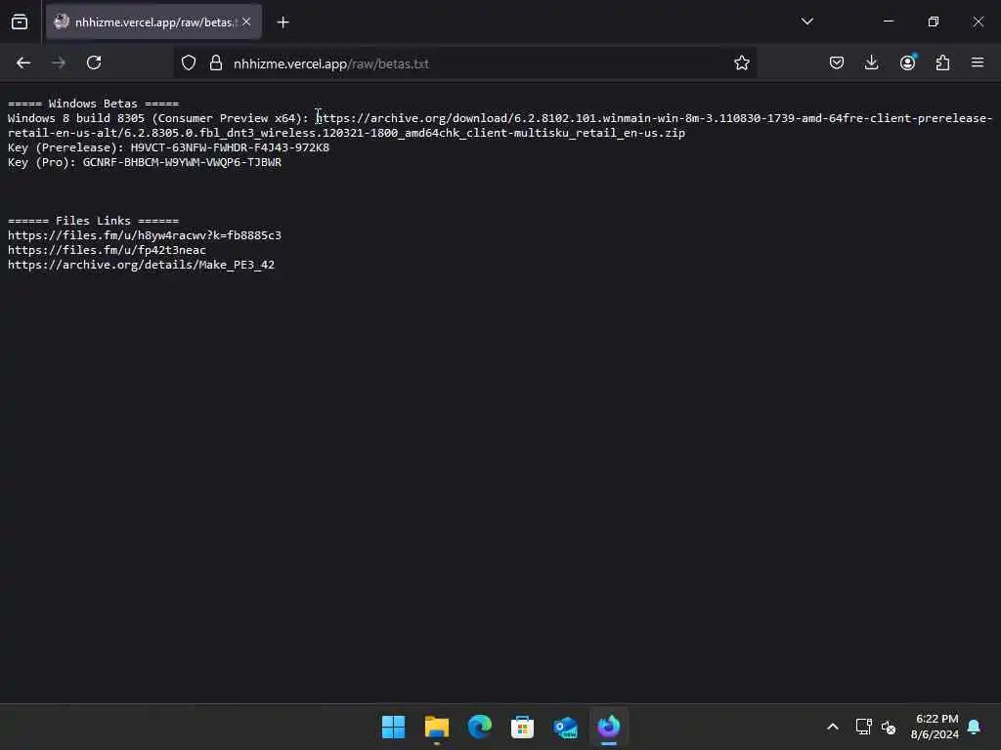Open the Firefox account menu

(908, 62)
